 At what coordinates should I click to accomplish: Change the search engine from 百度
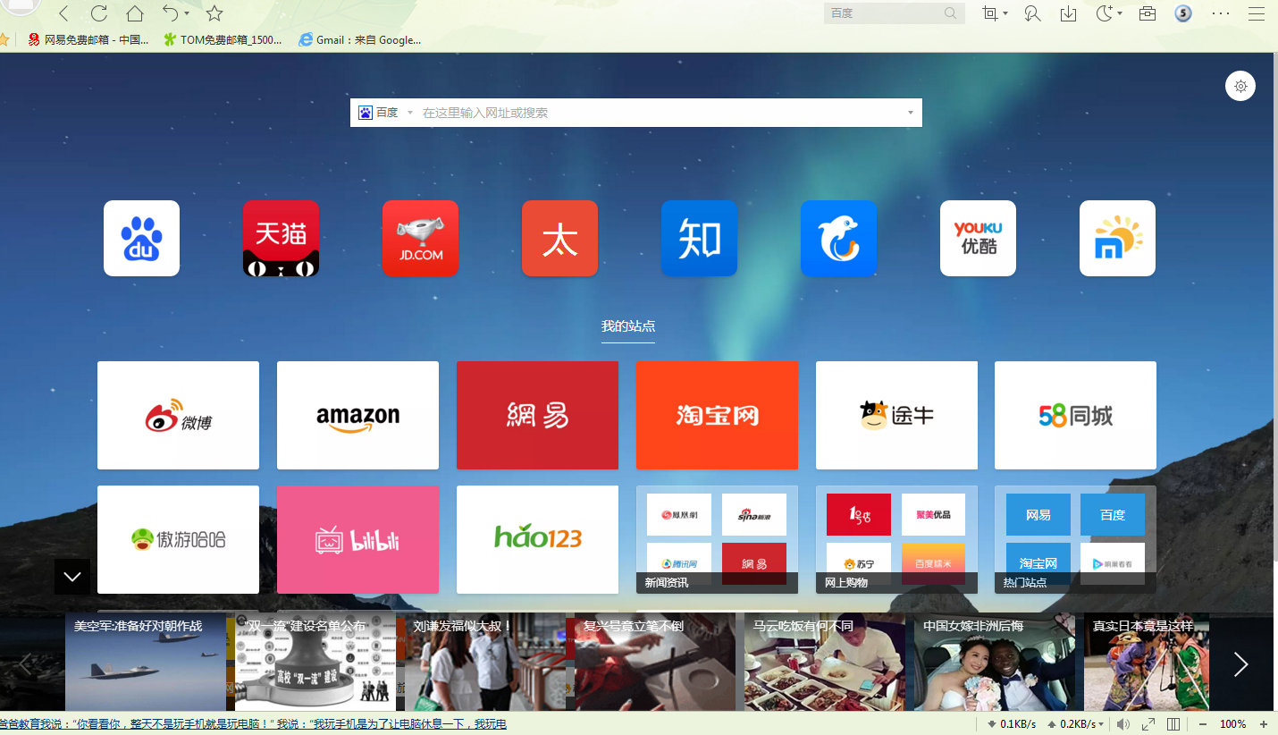click(x=385, y=113)
